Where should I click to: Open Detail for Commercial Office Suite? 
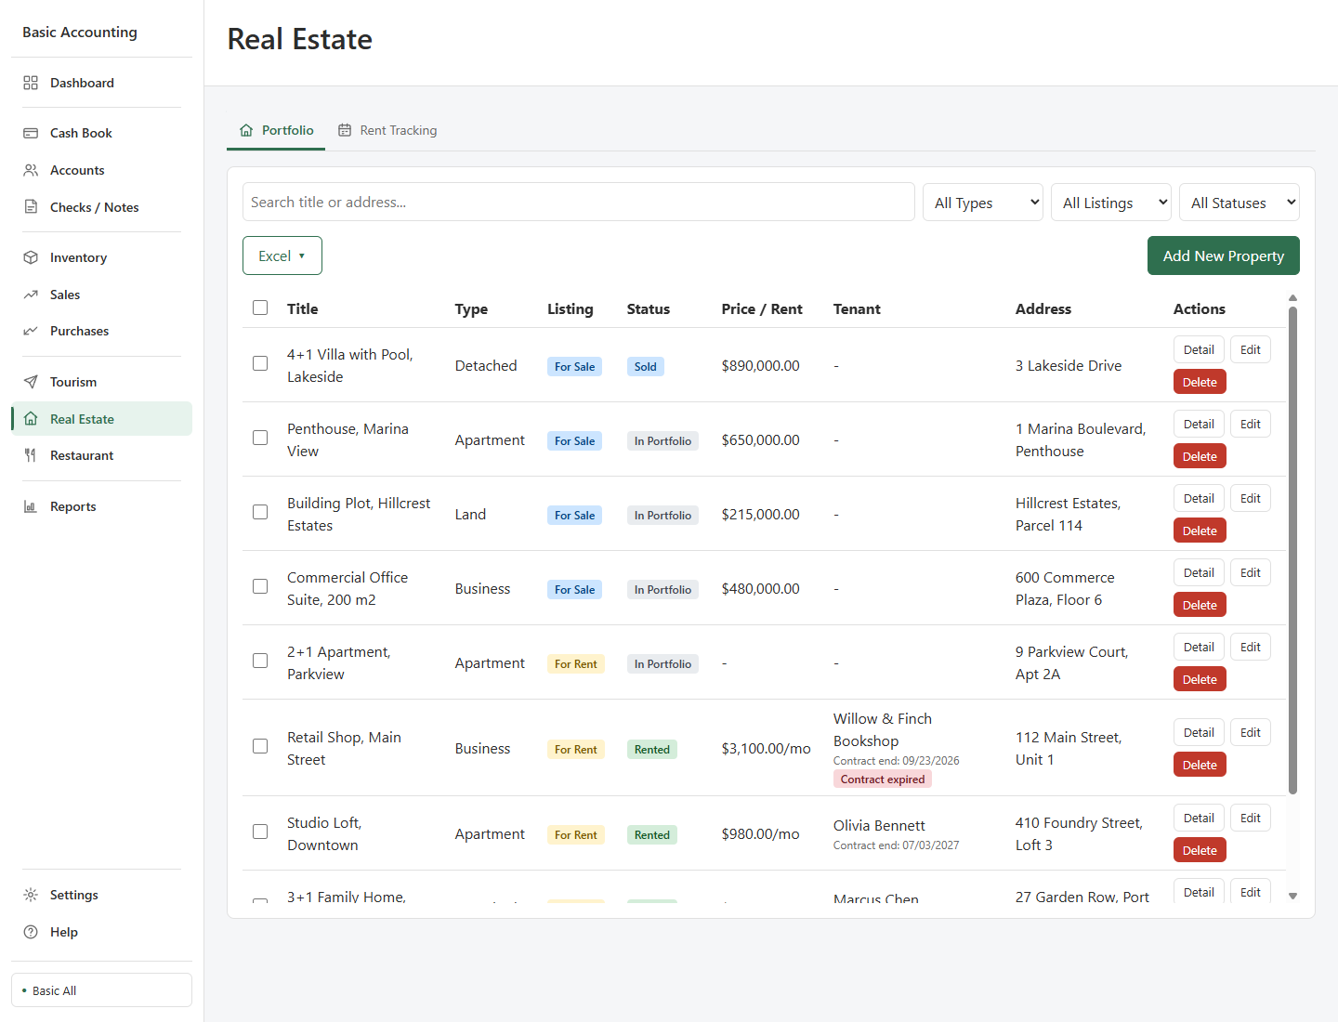point(1199,573)
